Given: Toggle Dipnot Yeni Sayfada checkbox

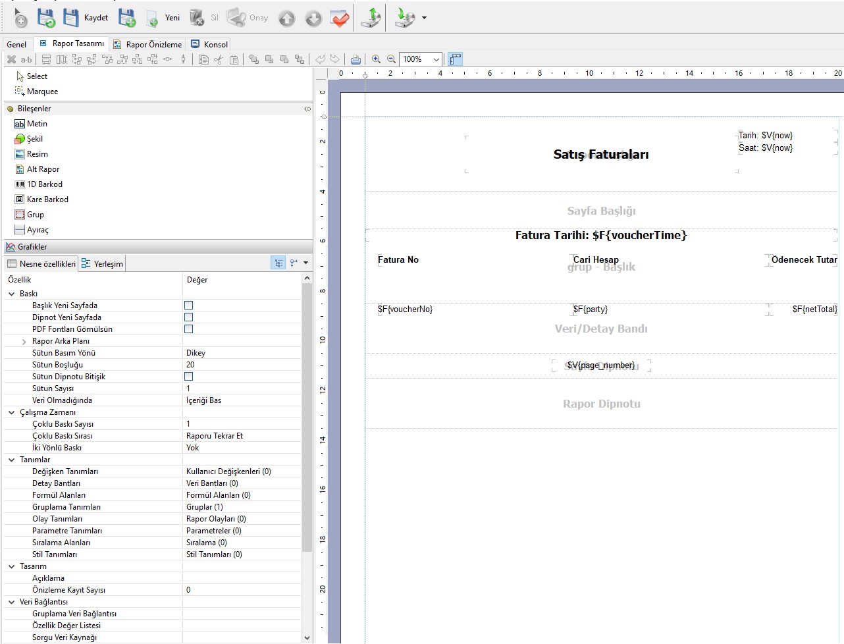Looking at the screenshot, I should click(189, 317).
